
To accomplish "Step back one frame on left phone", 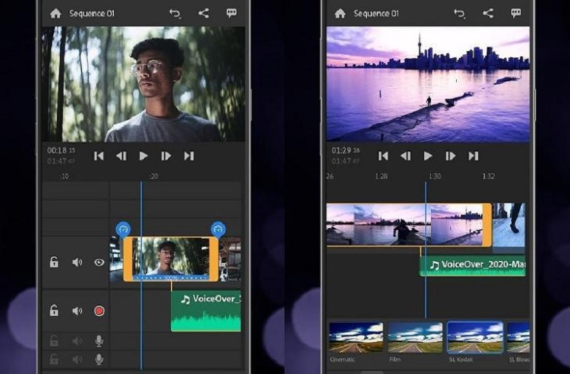I will 121,156.
